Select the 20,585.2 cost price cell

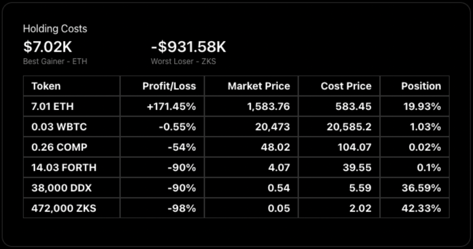pyautogui.click(x=348, y=127)
